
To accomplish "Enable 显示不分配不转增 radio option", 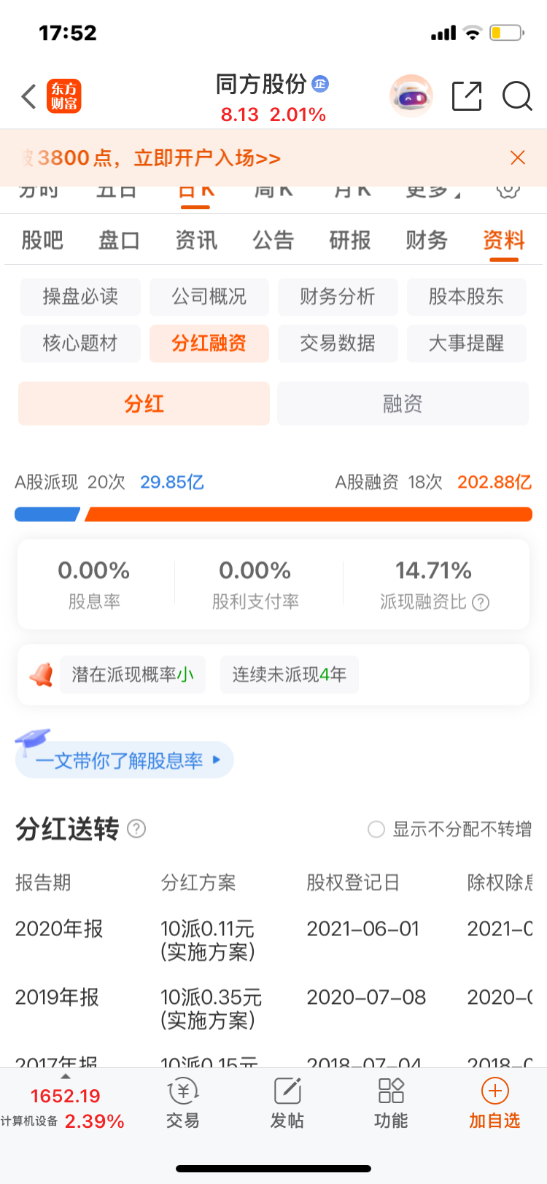I will pyautogui.click(x=376, y=830).
